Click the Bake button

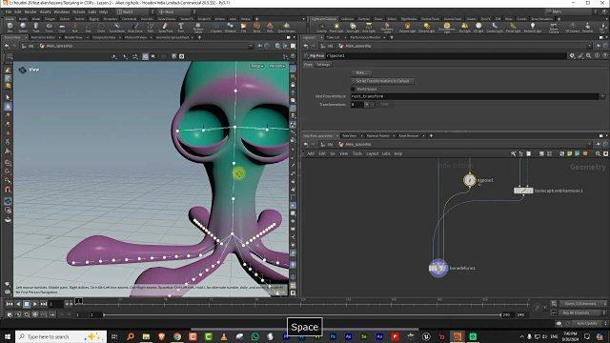(x=361, y=72)
